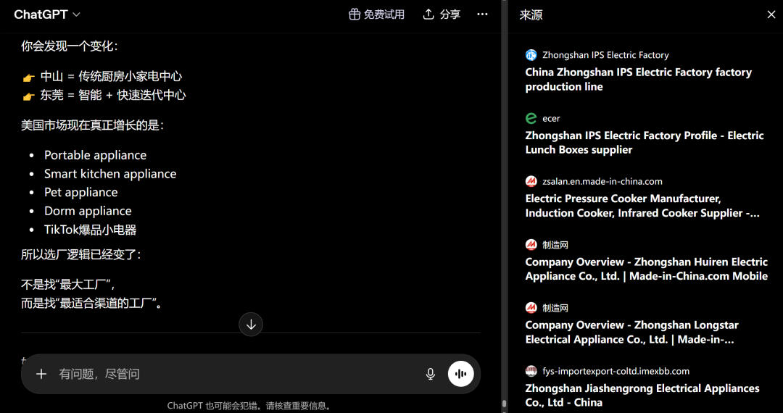Click the 中山 = 传统厨房小家电中心 line
The image size is (783, 413).
102,77
